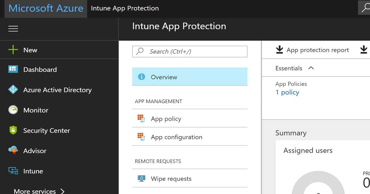
Task: Click the Security Center shield icon
Action: coord(13,130)
